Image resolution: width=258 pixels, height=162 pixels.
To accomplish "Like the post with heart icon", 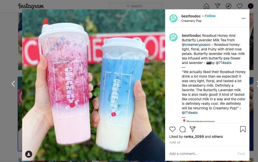I will (172, 129).
